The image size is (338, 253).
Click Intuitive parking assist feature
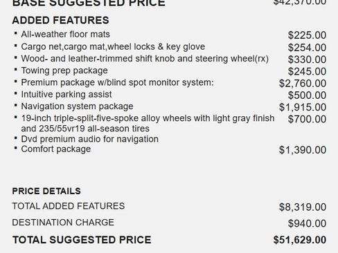tap(66, 95)
